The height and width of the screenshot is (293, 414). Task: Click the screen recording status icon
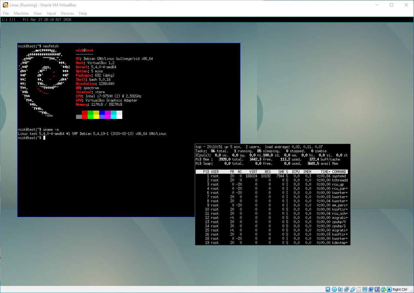point(371,289)
